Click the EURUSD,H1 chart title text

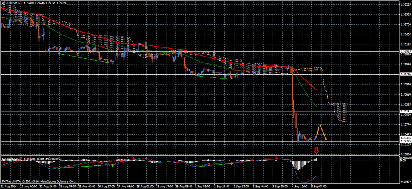[12, 3]
